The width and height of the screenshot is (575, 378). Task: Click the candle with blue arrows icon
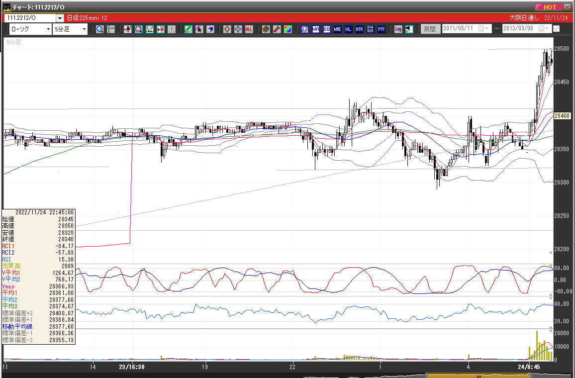click(x=238, y=29)
